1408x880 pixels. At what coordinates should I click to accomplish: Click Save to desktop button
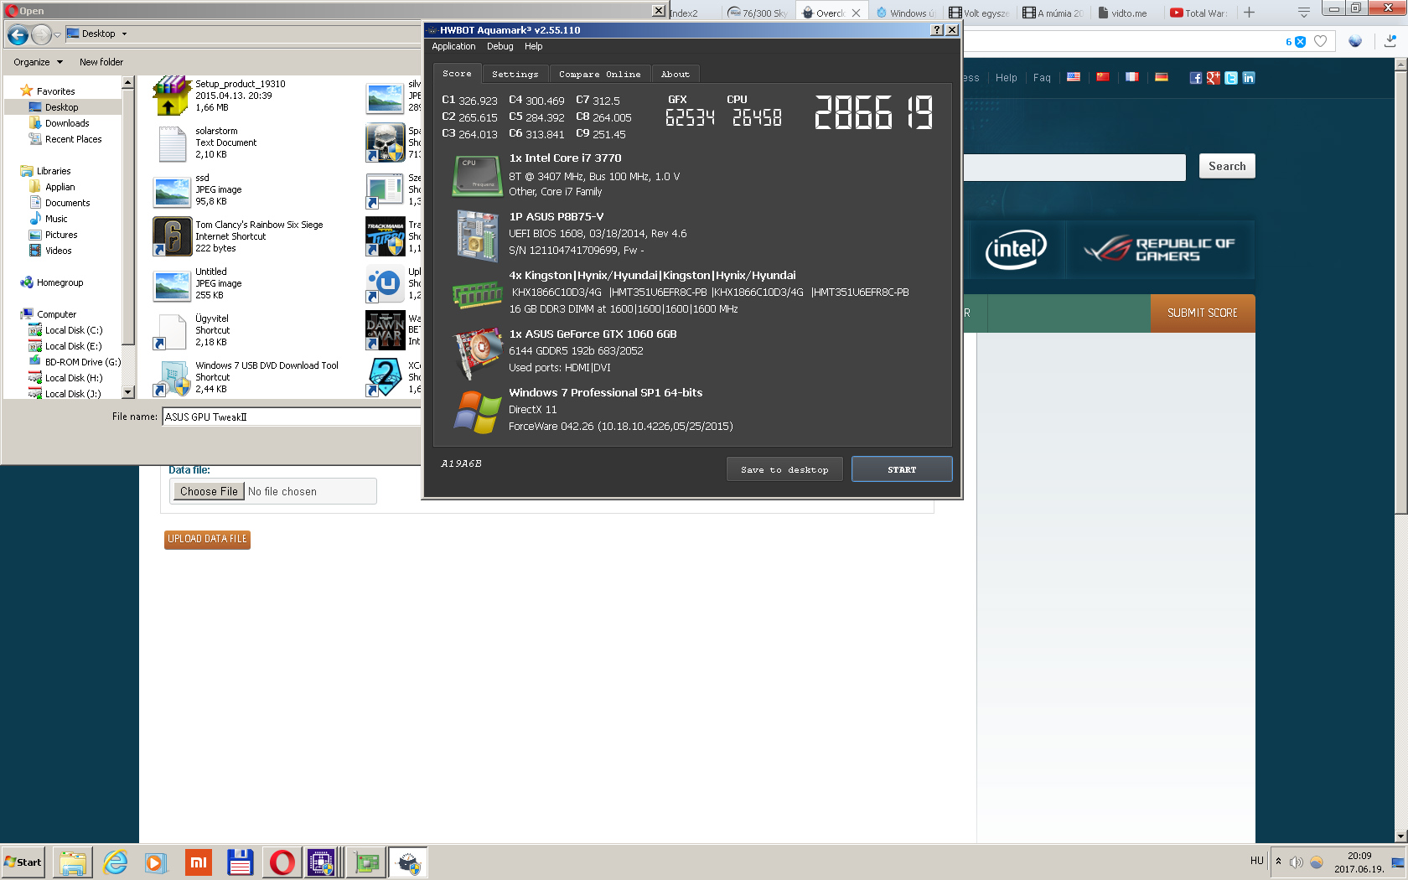click(x=784, y=469)
